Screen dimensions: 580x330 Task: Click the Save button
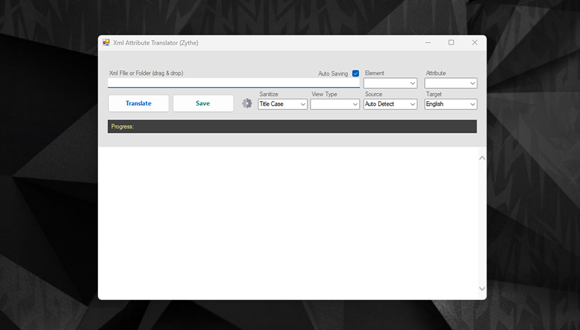[x=203, y=103]
